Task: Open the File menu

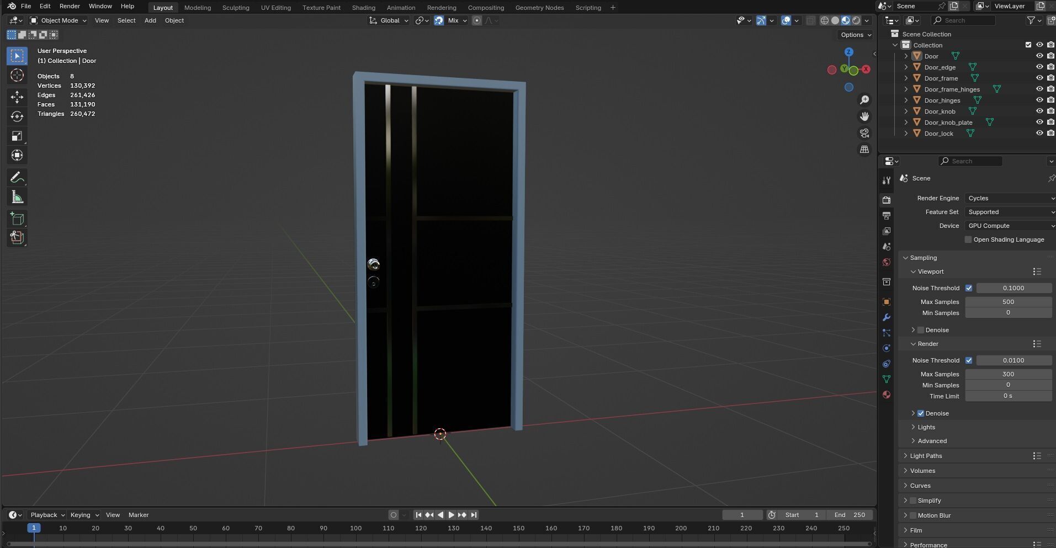Action: tap(25, 6)
